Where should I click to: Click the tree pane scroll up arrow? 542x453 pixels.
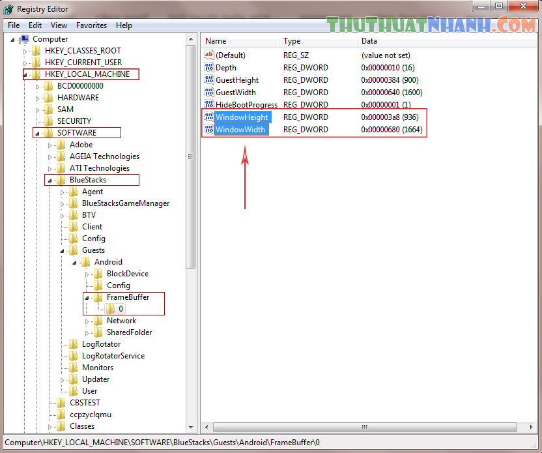point(191,39)
